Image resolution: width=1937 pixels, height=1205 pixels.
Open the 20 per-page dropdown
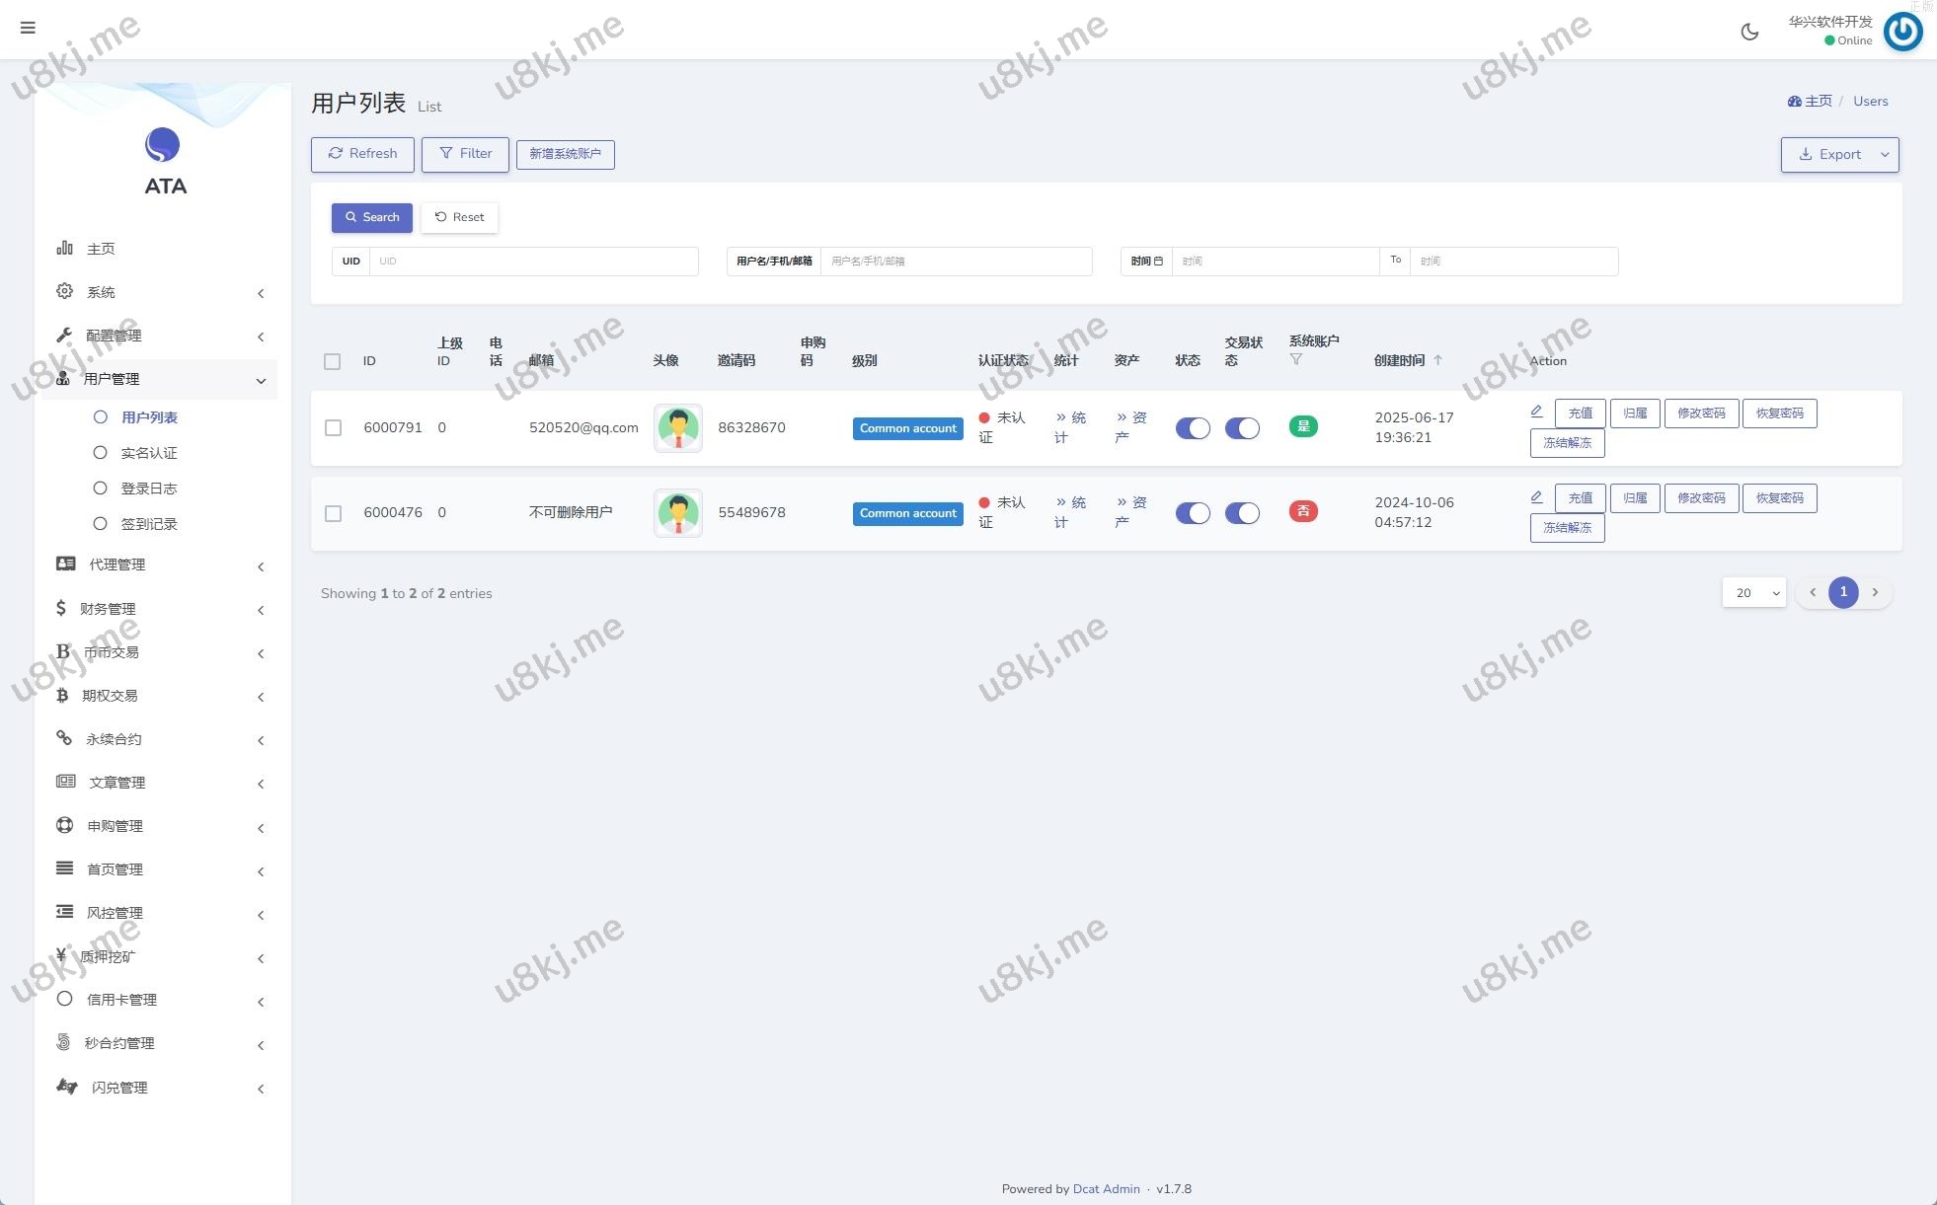(1753, 593)
